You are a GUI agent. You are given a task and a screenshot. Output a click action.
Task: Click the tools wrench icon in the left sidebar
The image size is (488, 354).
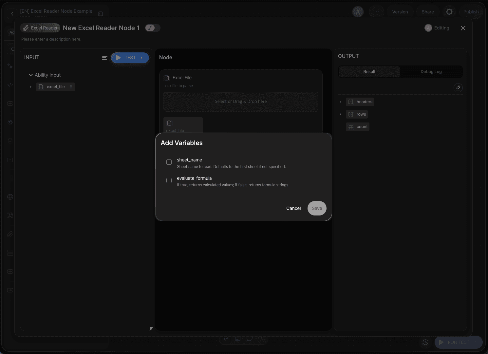point(10,215)
